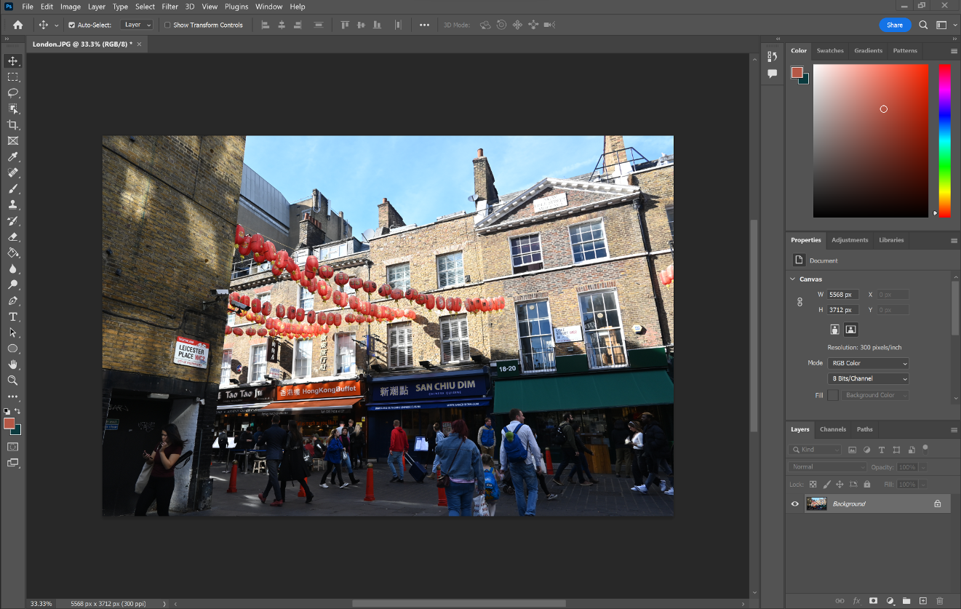
Task: Click the Delete layer trash icon
Action: point(939,601)
